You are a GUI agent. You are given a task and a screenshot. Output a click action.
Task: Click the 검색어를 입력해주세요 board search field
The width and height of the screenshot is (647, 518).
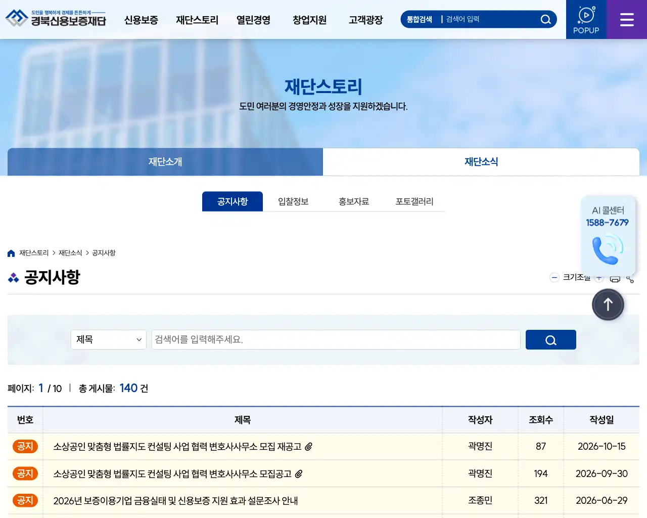[x=336, y=340]
